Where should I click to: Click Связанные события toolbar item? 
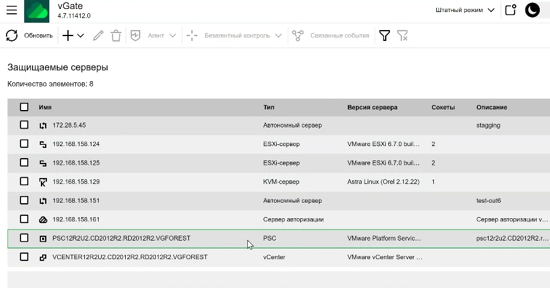tap(339, 36)
